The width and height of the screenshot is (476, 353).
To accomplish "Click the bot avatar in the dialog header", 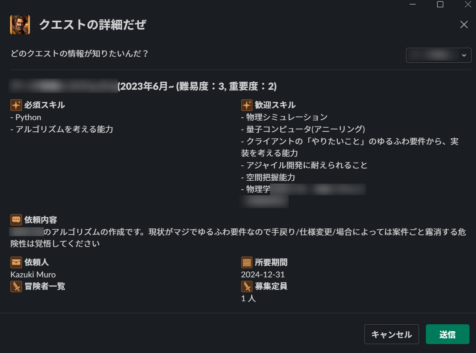I will point(20,25).
